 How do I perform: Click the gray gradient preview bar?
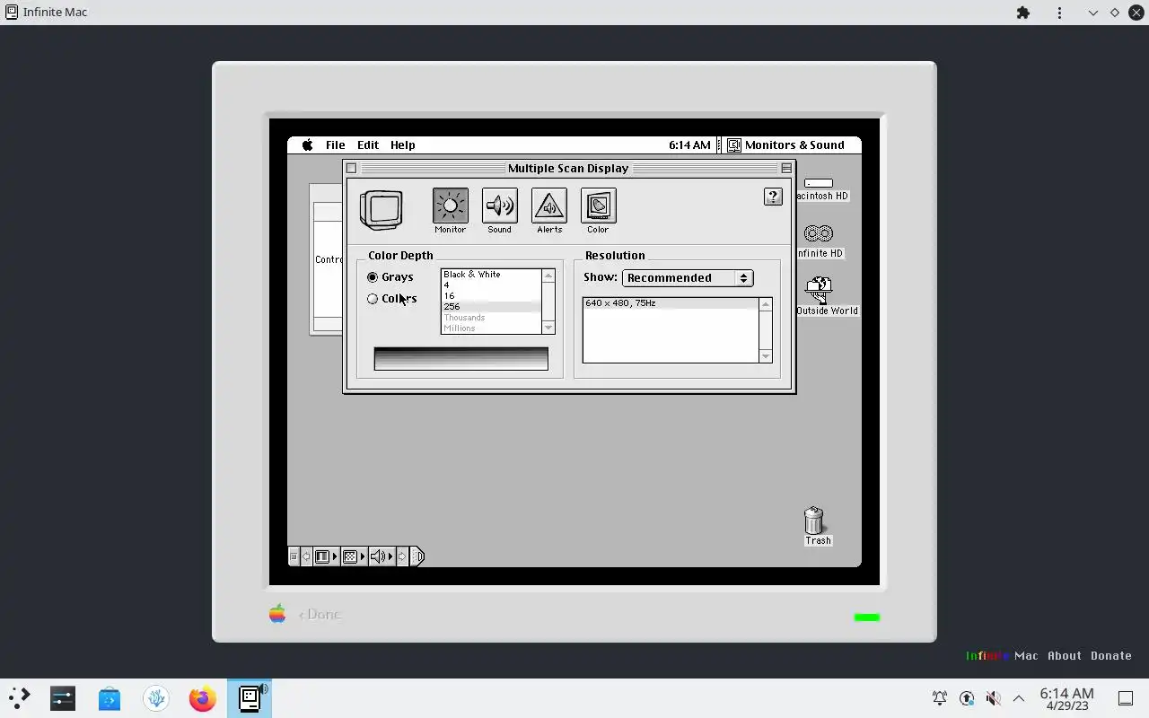(460, 359)
